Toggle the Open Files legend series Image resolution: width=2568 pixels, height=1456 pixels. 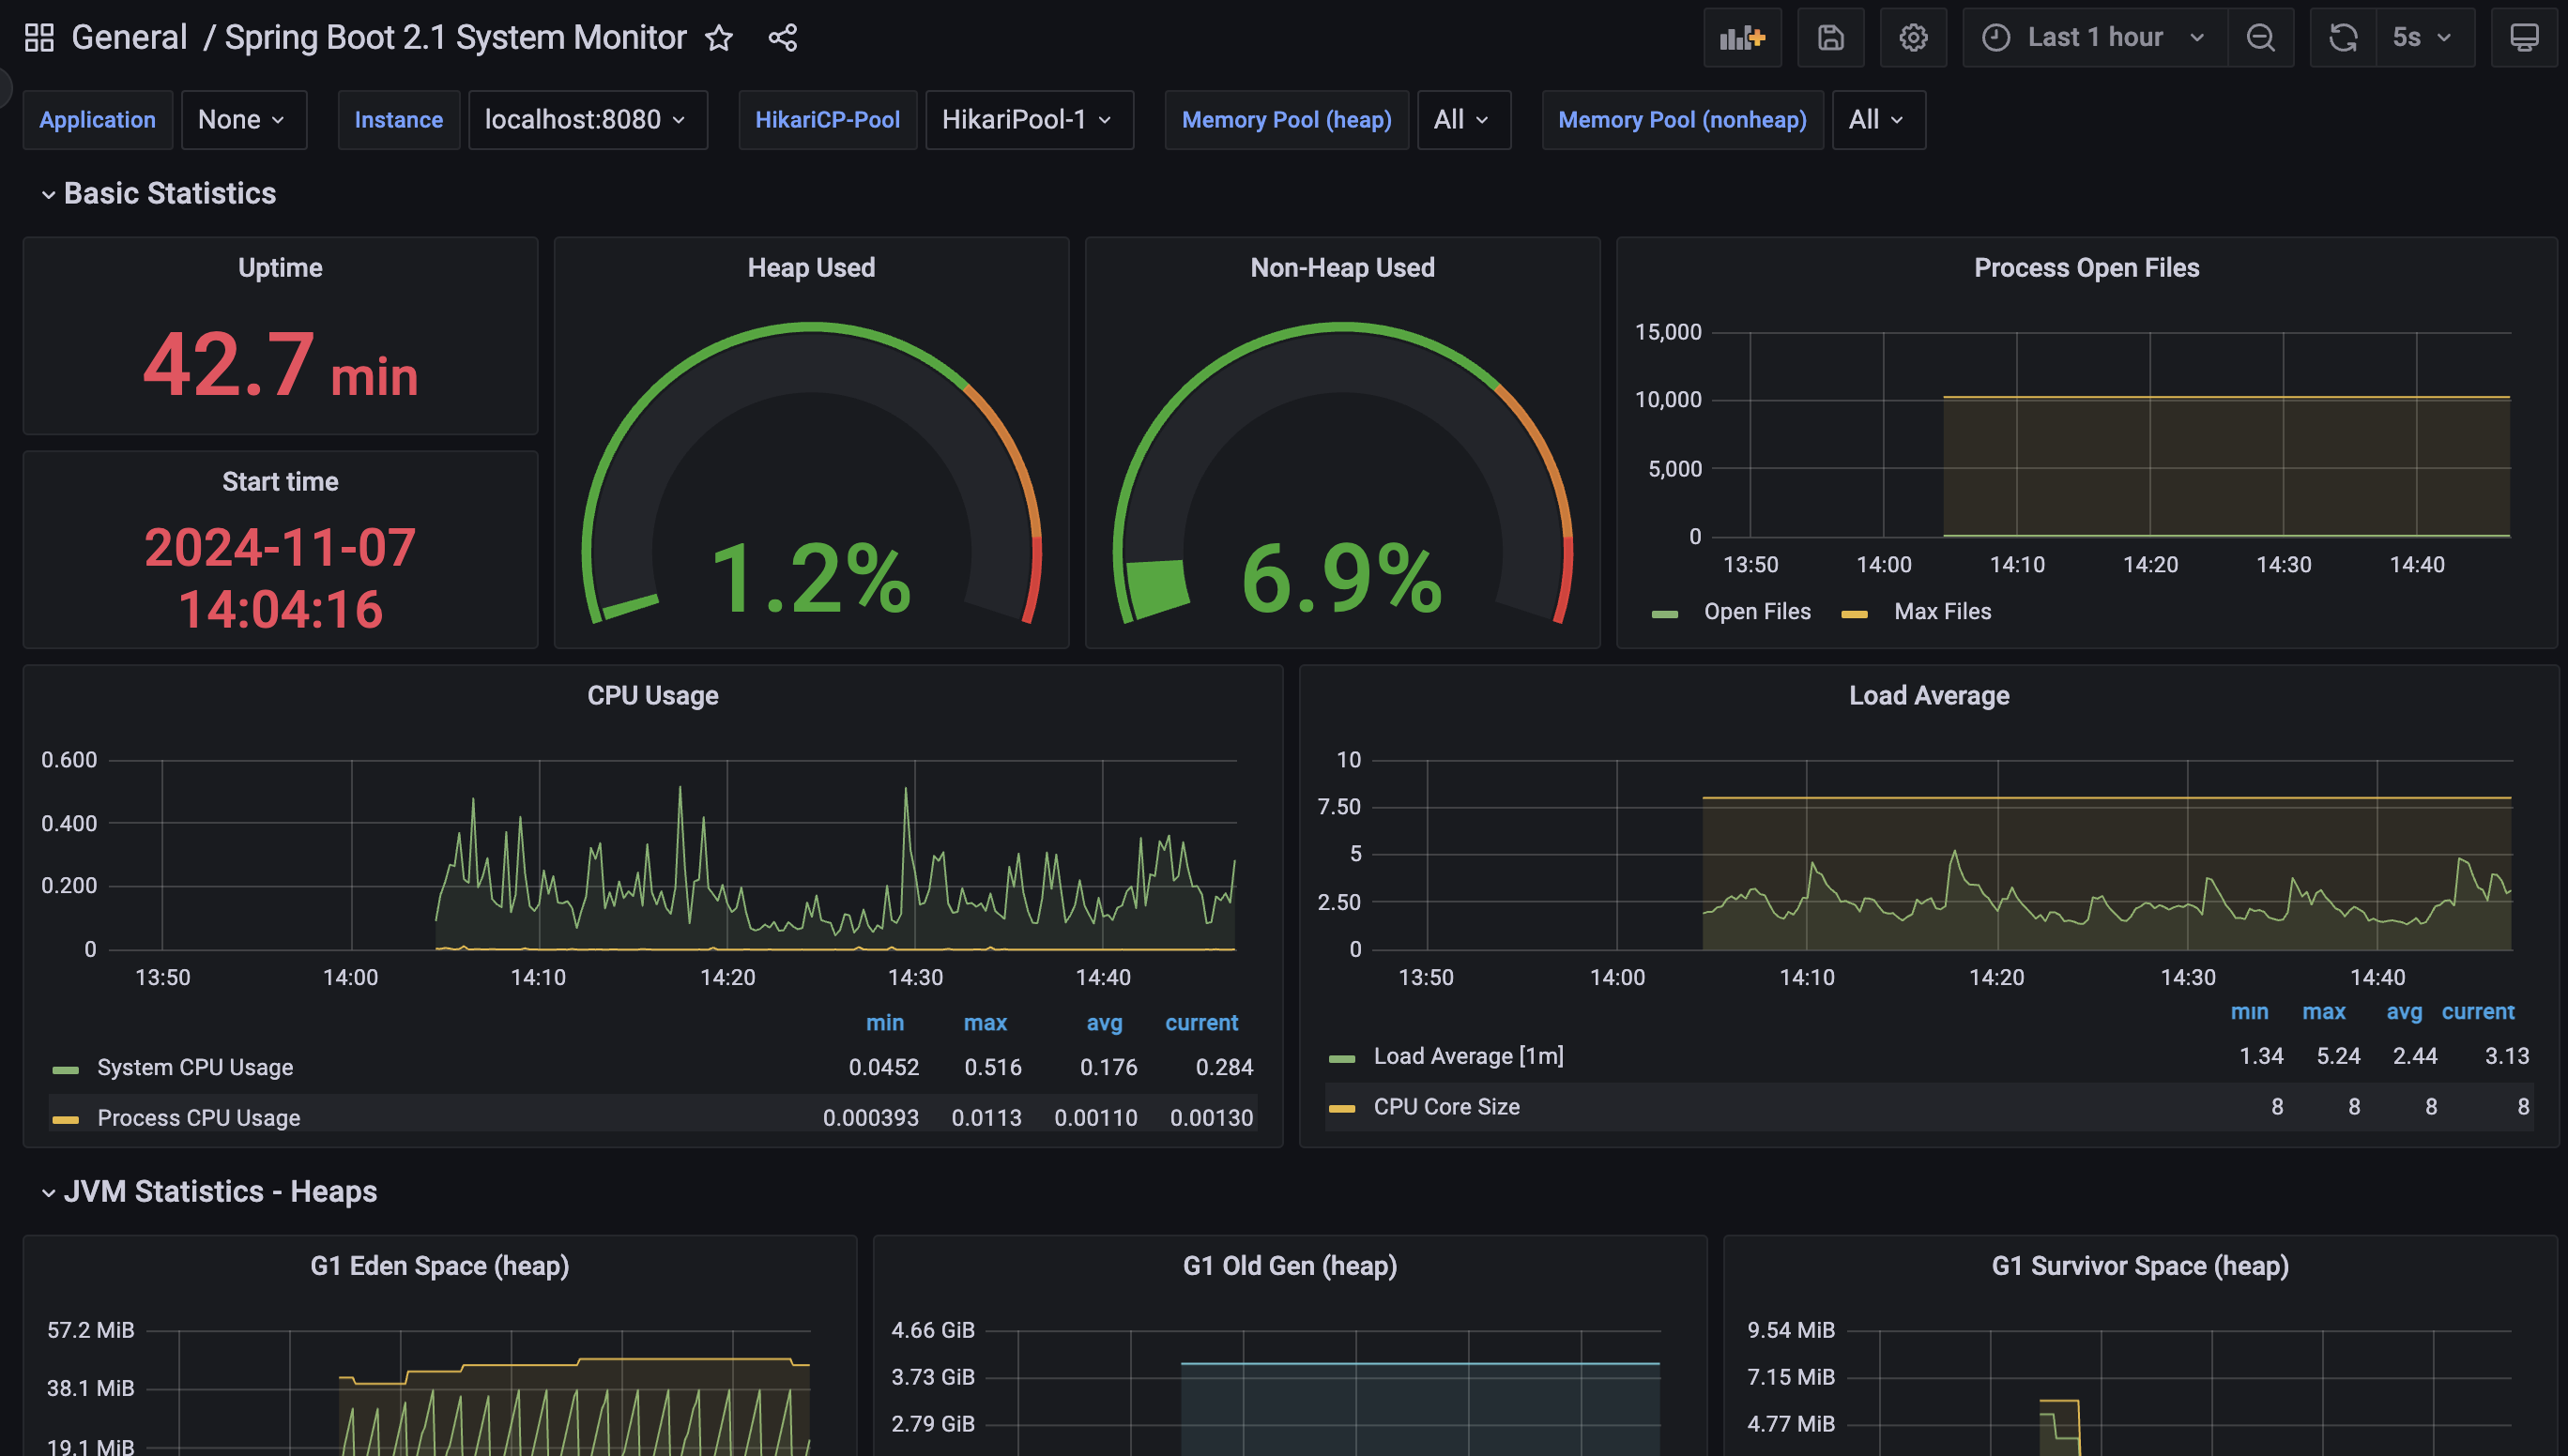coord(1756,612)
